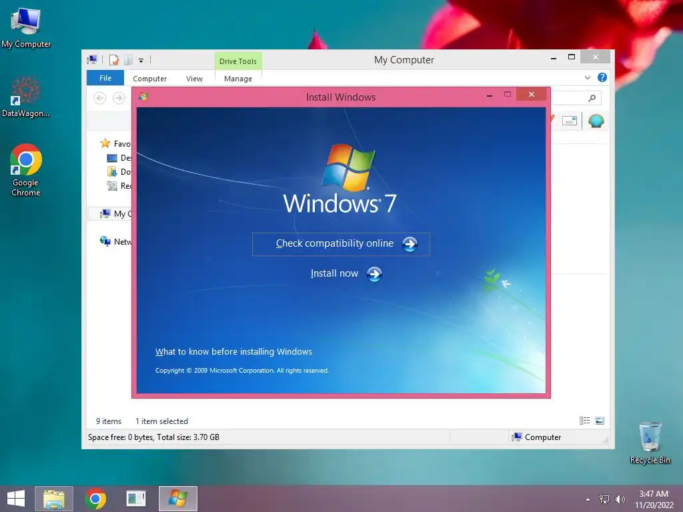Screen dimensions: 683x512
Task: Click the 'My Computer' window title text
Action: click(404, 59)
